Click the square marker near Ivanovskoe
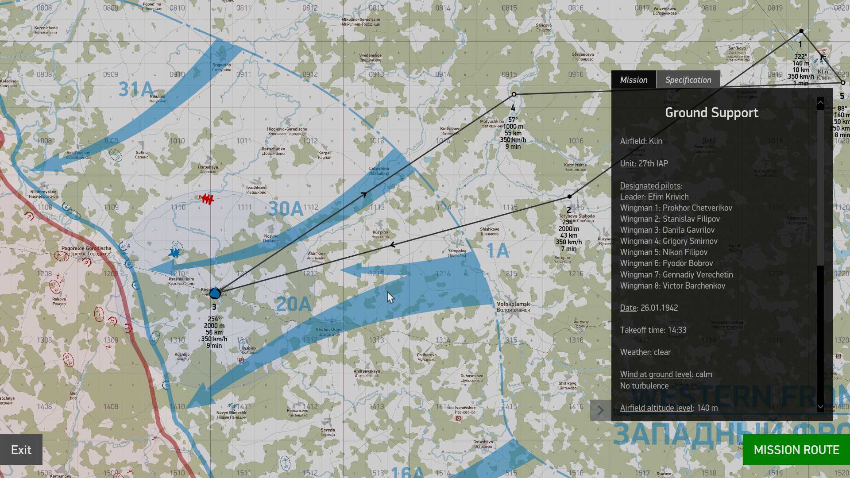This screenshot has height=478, width=850. coord(459,418)
